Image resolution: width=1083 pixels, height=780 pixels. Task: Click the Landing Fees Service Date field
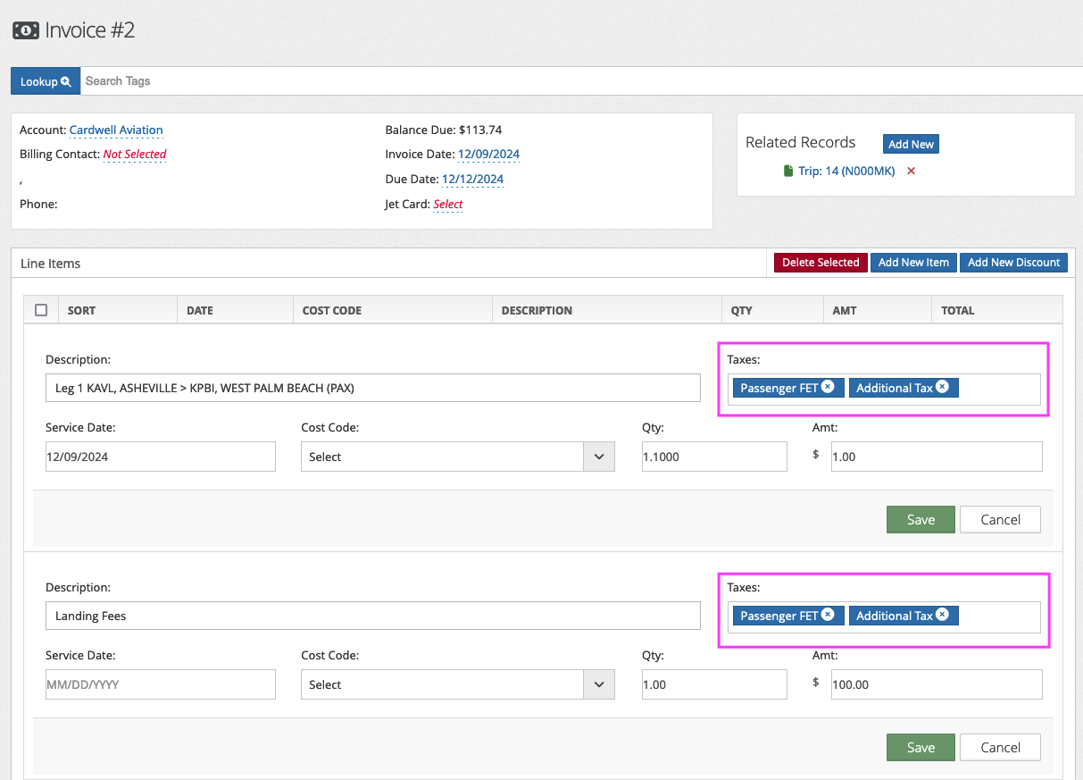161,684
